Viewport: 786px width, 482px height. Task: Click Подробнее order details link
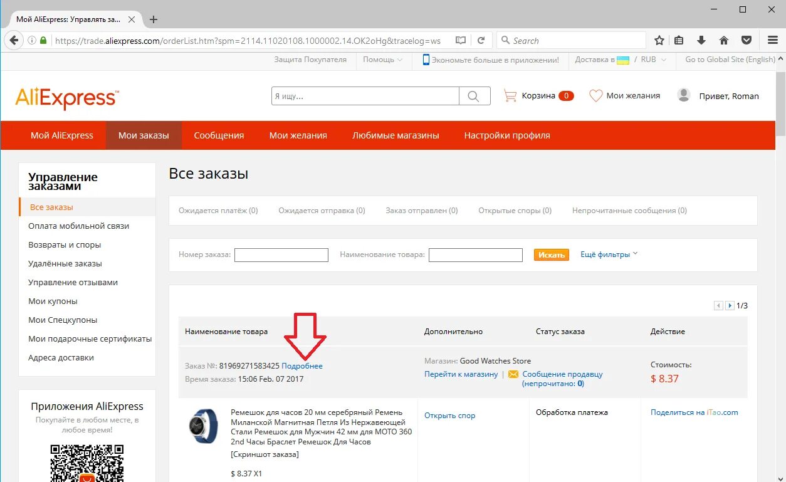coord(302,365)
